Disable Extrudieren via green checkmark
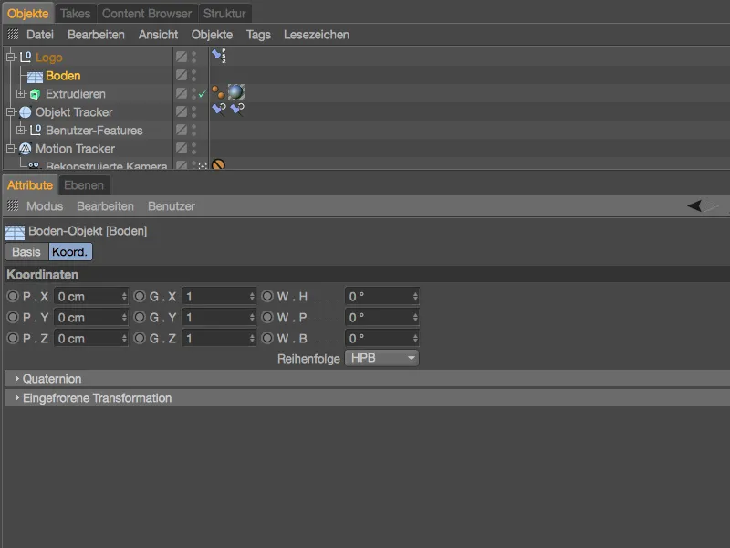Screen dimensions: 730x548 tap(202, 94)
